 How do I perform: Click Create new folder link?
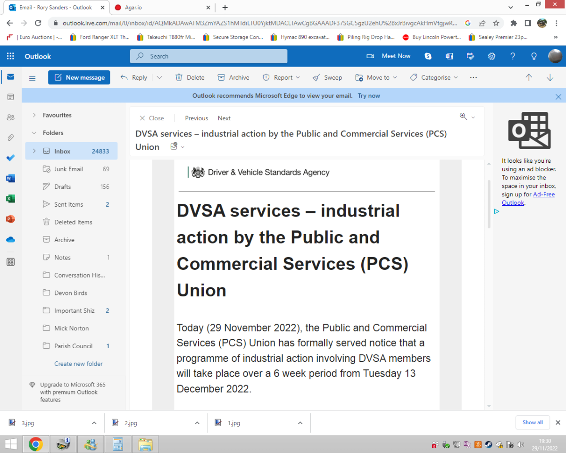[78, 364]
